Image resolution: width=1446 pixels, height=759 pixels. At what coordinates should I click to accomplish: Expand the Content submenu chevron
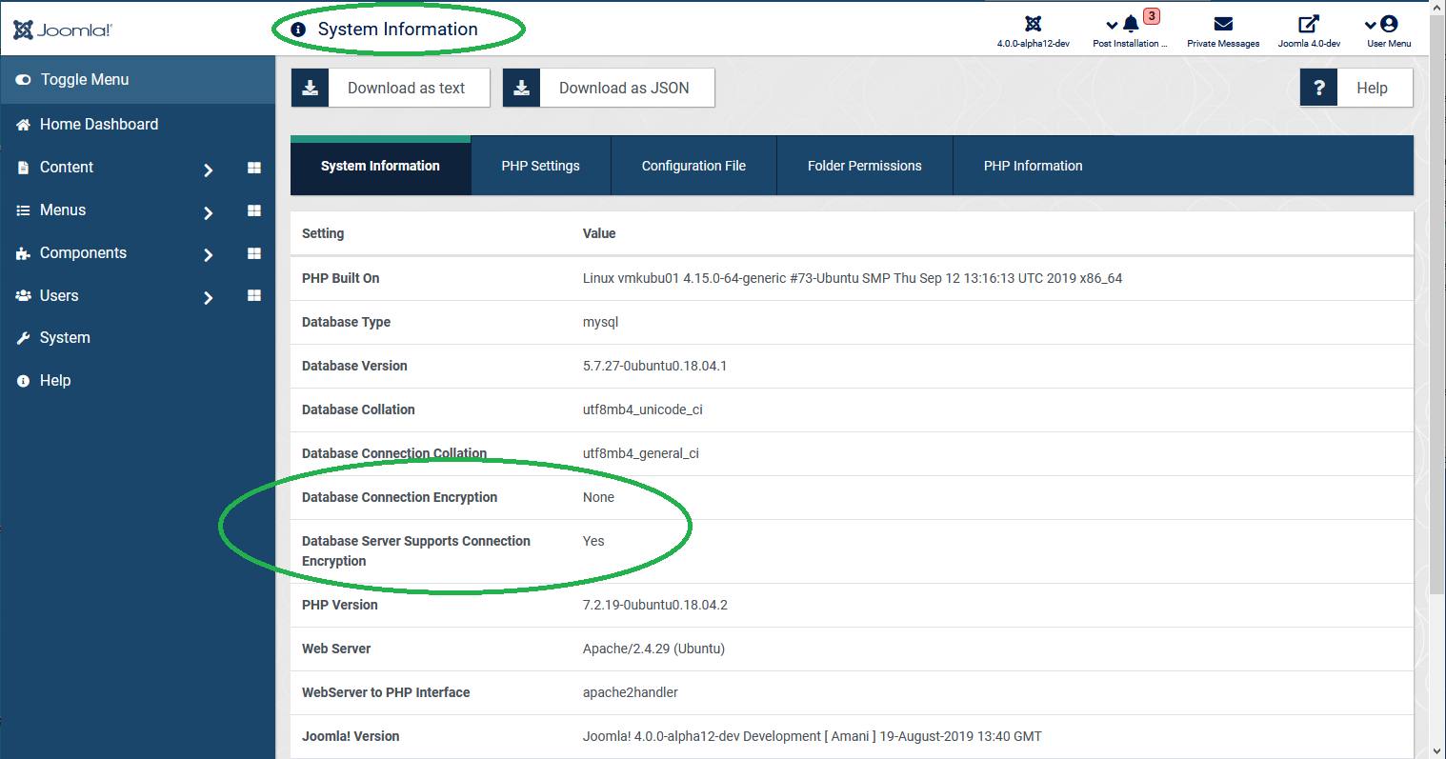tap(208, 170)
